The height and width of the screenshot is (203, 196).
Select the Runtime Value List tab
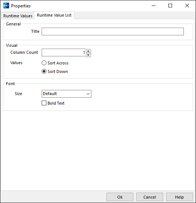54,15
